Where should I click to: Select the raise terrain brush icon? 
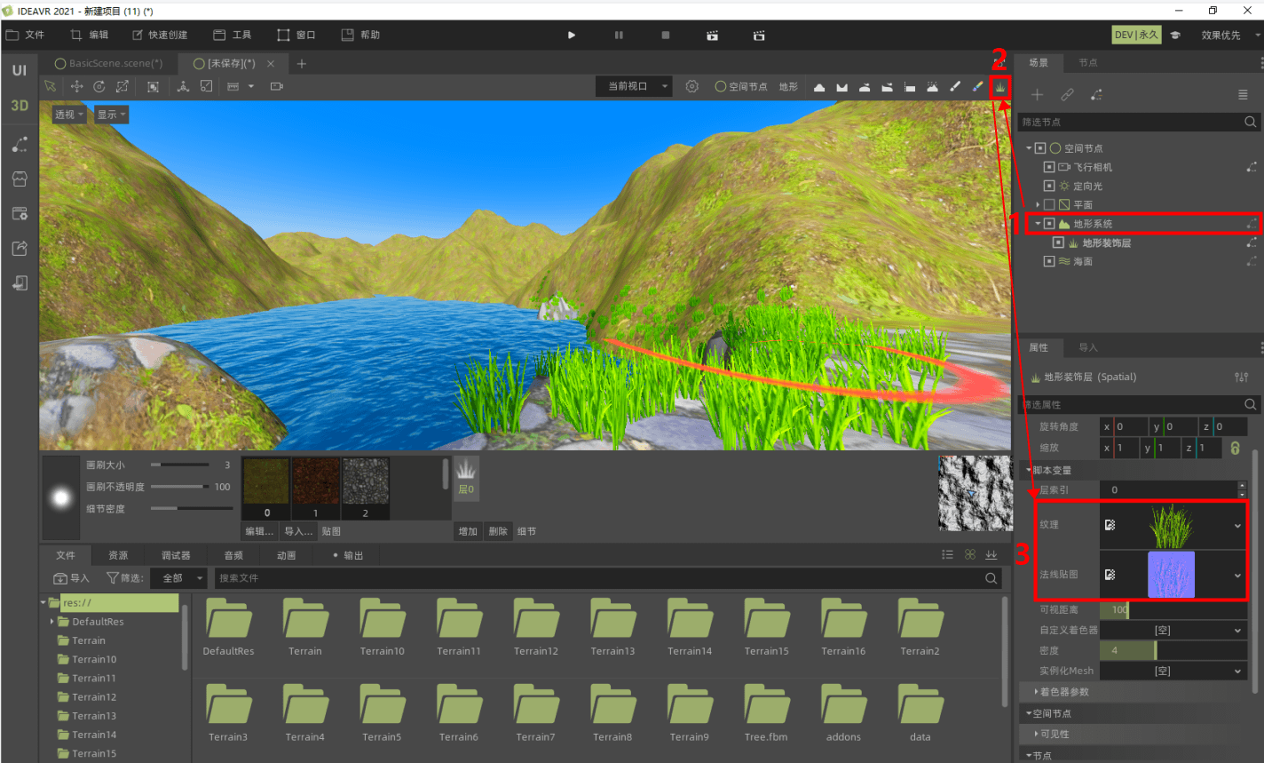point(819,87)
